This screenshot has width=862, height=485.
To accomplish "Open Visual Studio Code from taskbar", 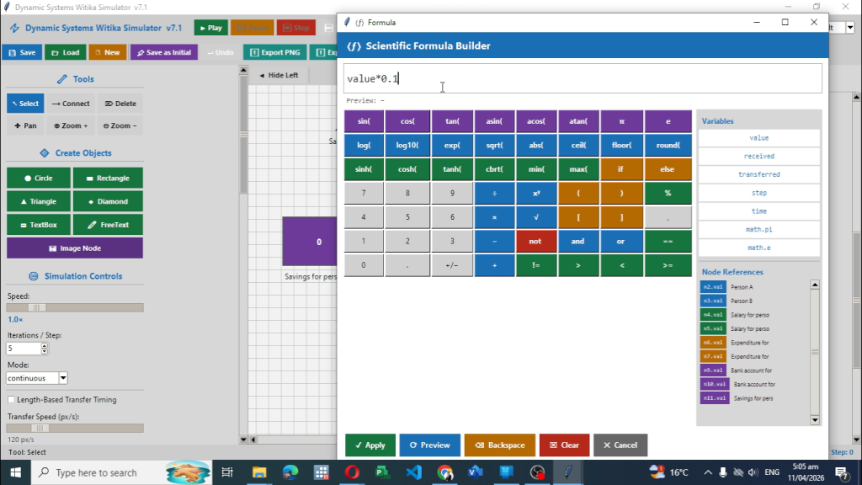I will click(414, 472).
